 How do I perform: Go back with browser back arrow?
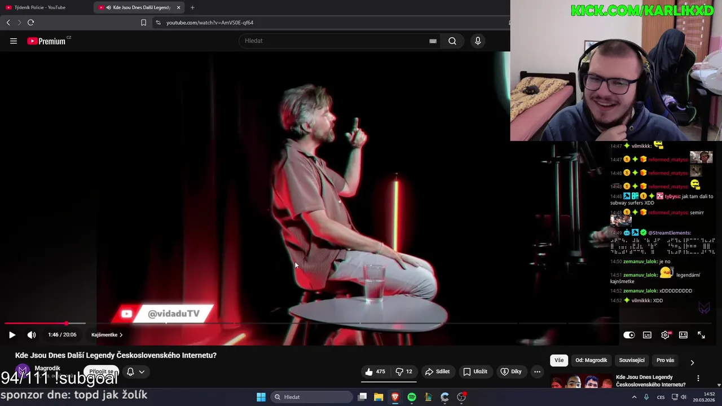coord(8,23)
